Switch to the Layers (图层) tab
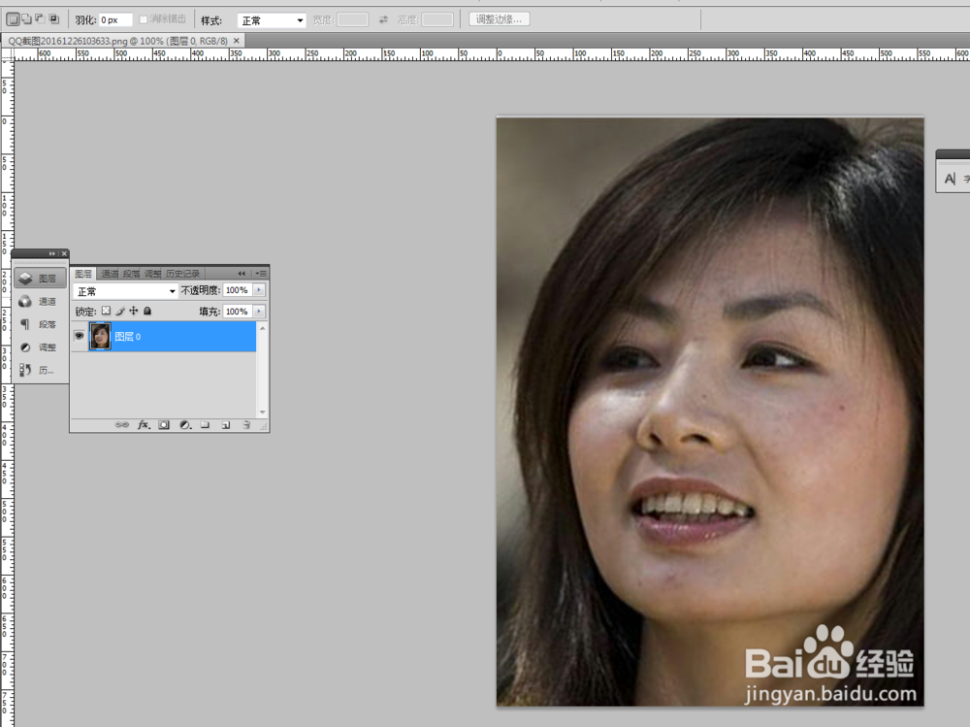Viewport: 970px width, 727px height. 82,274
